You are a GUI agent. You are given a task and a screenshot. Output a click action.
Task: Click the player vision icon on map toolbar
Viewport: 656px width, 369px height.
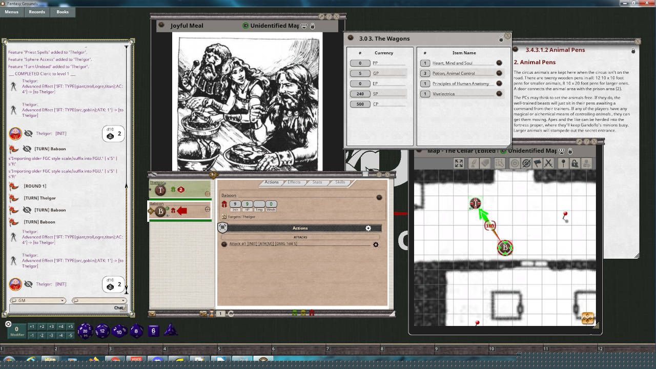[586, 163]
